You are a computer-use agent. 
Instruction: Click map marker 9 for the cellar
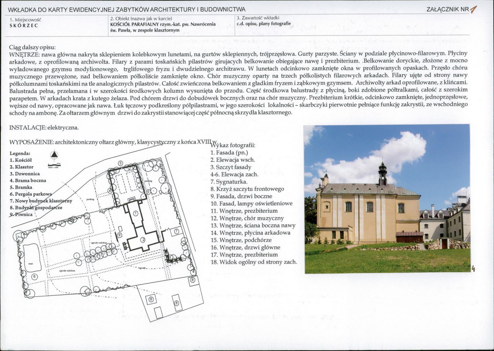[x=119, y=235]
